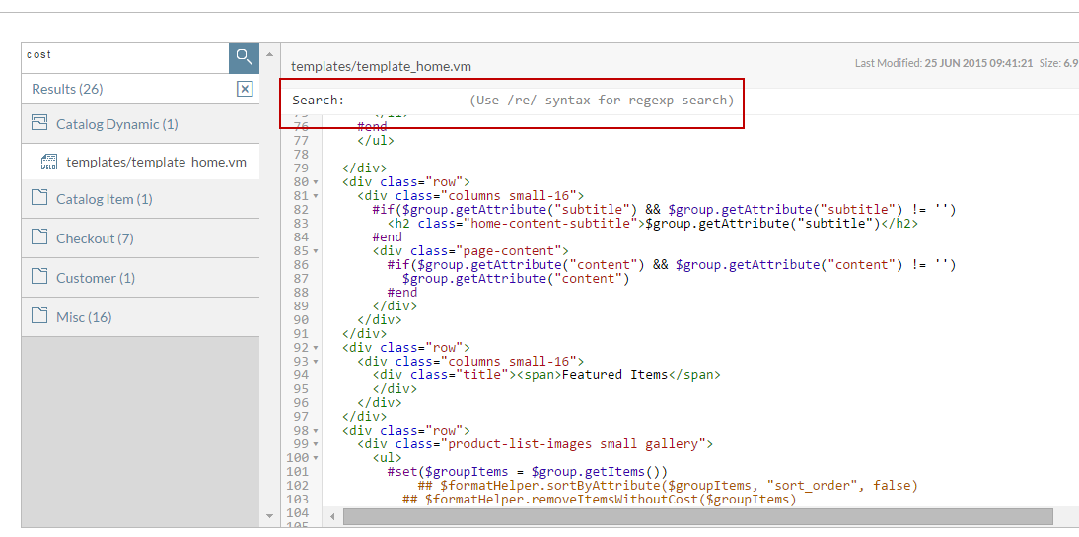1079x537 pixels.
Task: Click the Results (26) heading
Action: (x=67, y=90)
